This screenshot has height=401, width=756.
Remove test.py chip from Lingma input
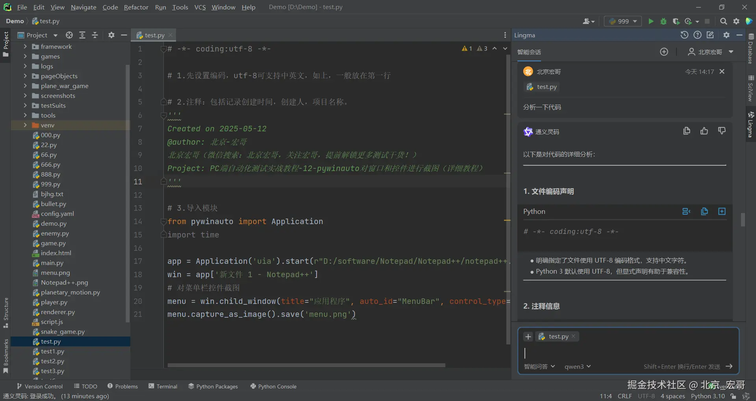coord(574,336)
